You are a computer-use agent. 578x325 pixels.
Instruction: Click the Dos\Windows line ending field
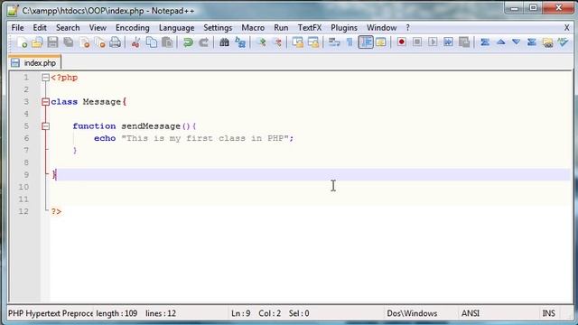point(412,313)
